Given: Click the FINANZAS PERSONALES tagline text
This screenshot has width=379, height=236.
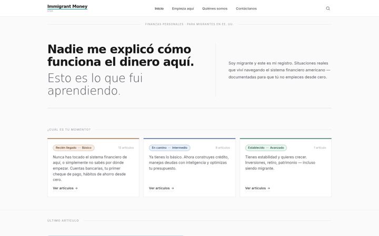Looking at the screenshot, I should pos(189,24).
